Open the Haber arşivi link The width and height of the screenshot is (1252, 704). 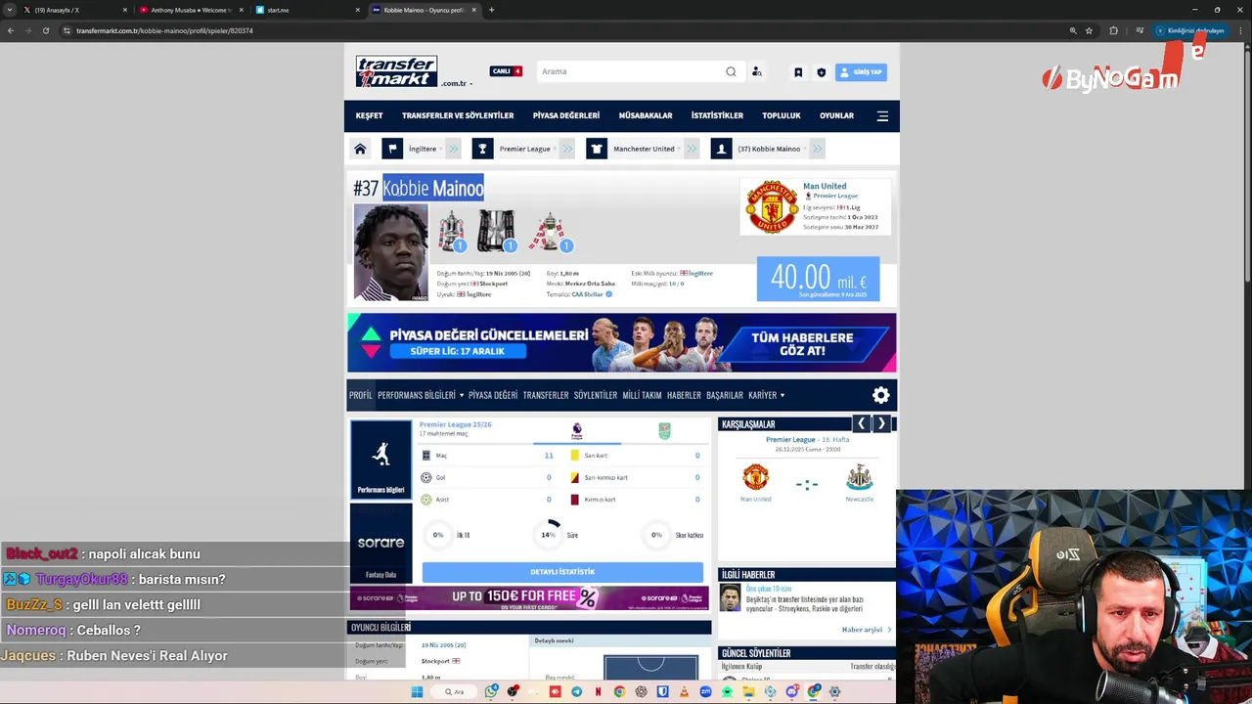(866, 630)
